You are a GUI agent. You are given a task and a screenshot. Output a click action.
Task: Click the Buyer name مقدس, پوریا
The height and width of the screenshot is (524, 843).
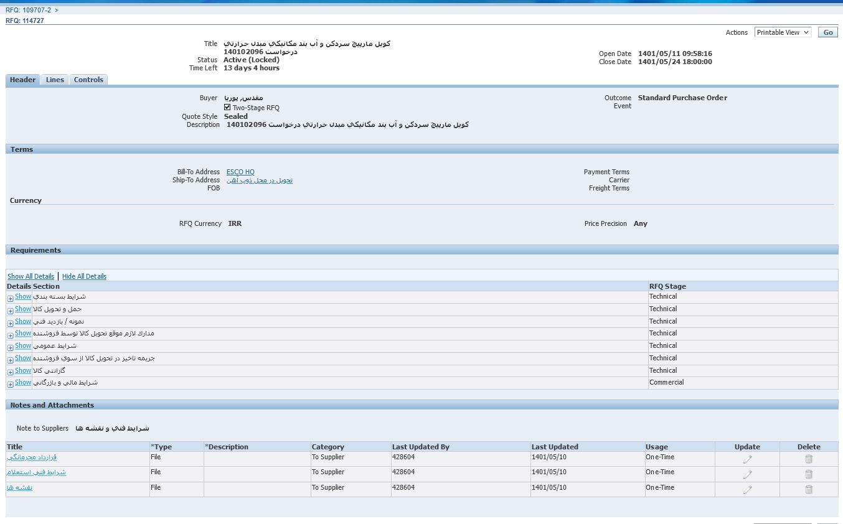coord(243,98)
